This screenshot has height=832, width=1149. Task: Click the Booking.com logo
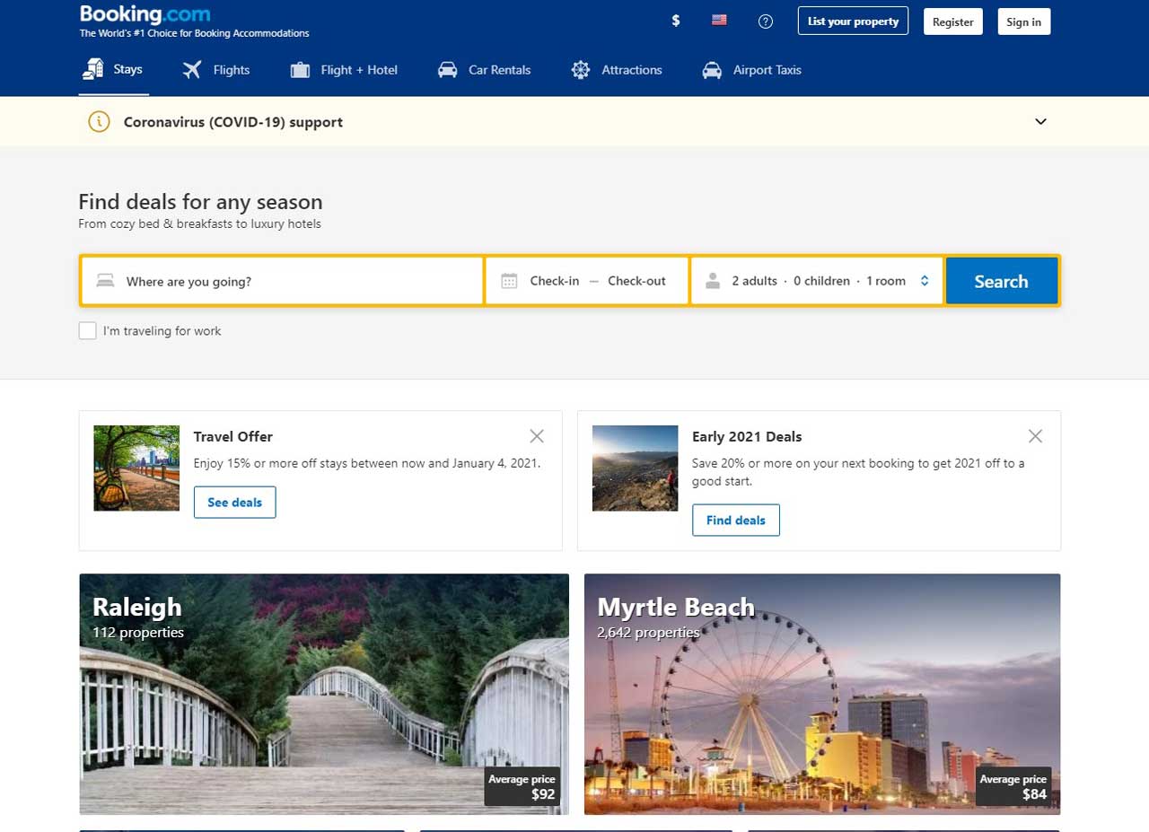(x=145, y=14)
